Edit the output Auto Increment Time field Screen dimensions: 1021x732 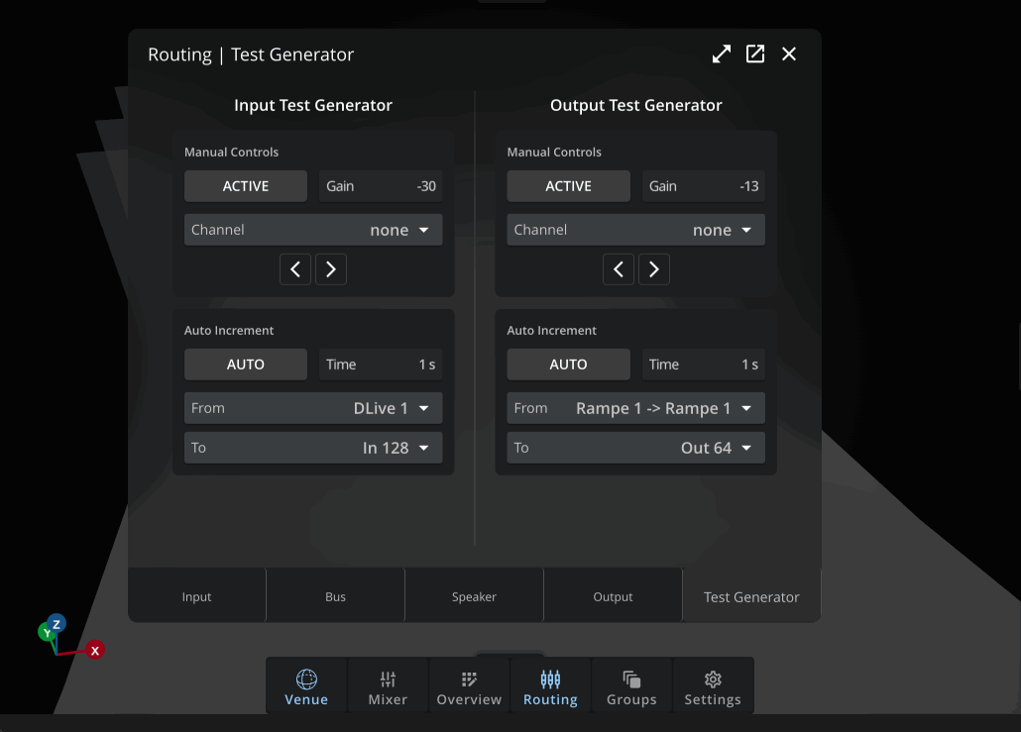click(x=704, y=365)
